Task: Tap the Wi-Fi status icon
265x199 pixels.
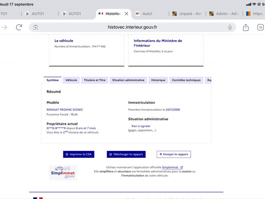Action: [x=254, y=4]
